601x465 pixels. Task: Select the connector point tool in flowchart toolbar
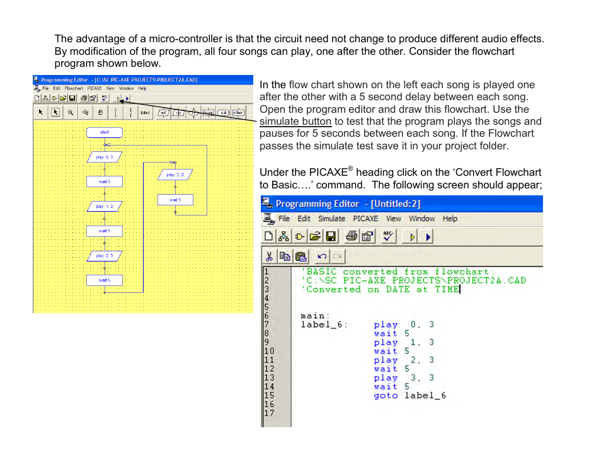[130, 112]
